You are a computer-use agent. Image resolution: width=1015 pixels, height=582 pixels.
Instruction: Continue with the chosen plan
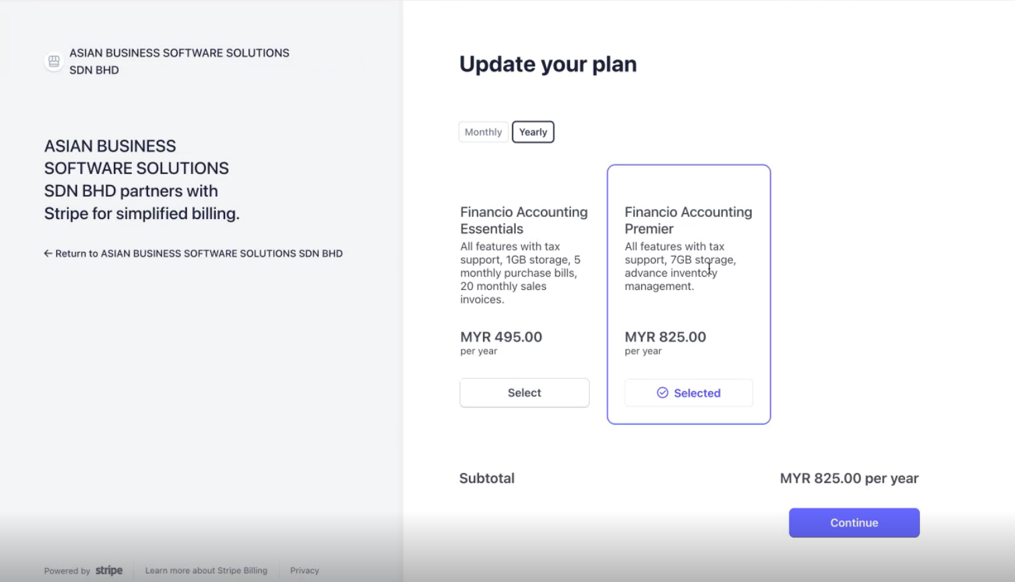tap(854, 522)
